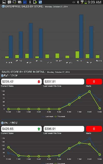Expand the Enterprise Sales By Store arrow icon
The image size is (103, 164).
[x=3, y=6]
